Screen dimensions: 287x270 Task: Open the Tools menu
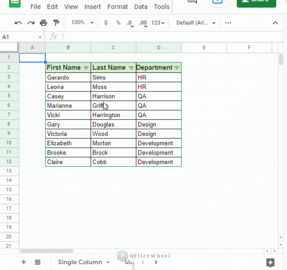tap(162, 7)
